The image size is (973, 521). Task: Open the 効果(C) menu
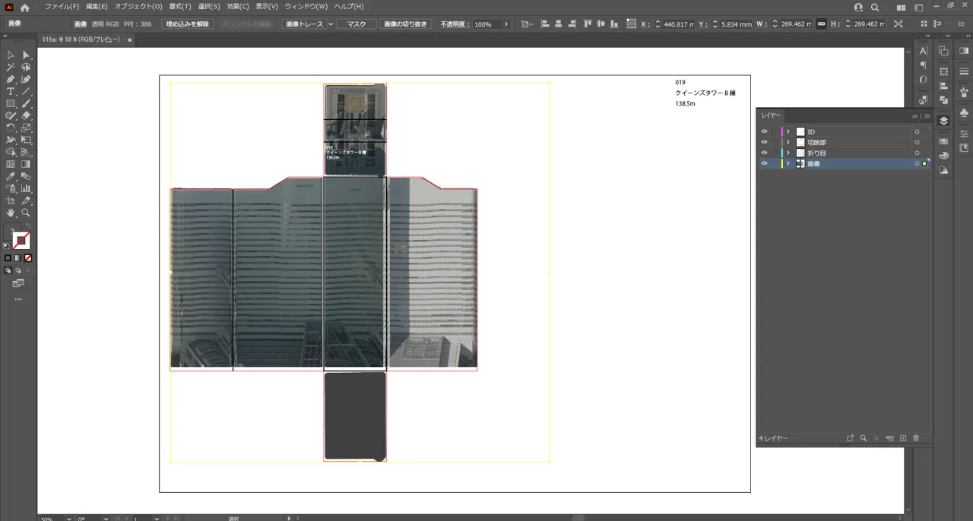click(x=238, y=7)
